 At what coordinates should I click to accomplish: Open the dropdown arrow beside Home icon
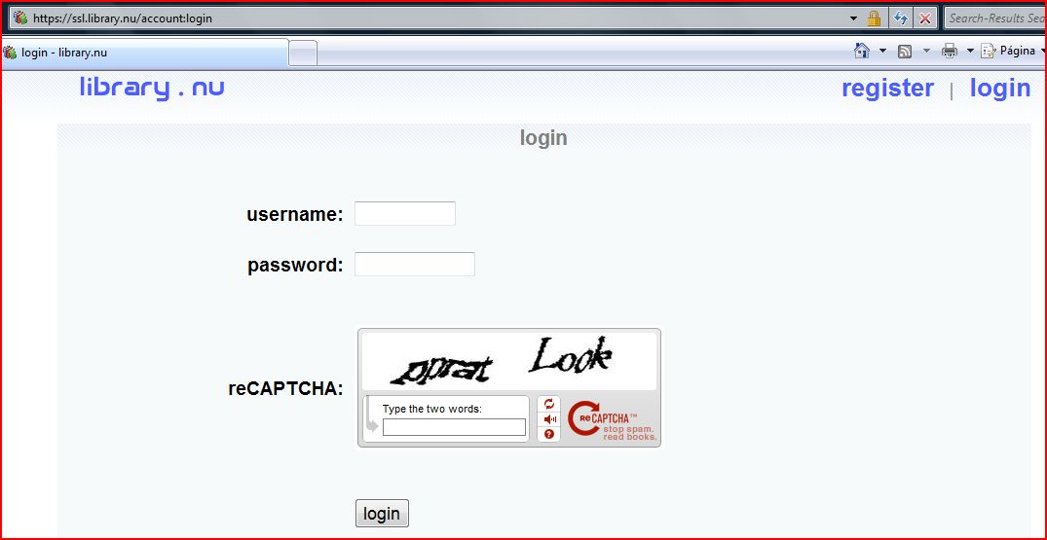pos(882,52)
